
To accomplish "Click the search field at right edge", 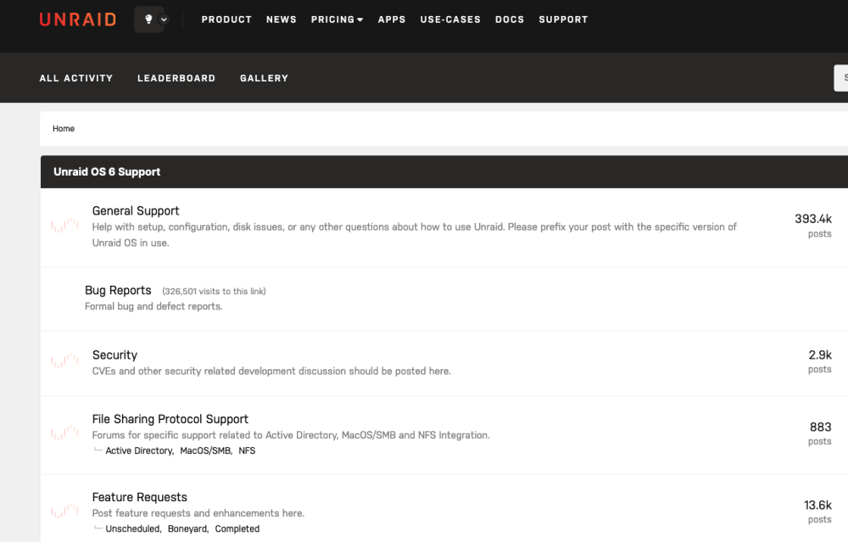I will [841, 78].
